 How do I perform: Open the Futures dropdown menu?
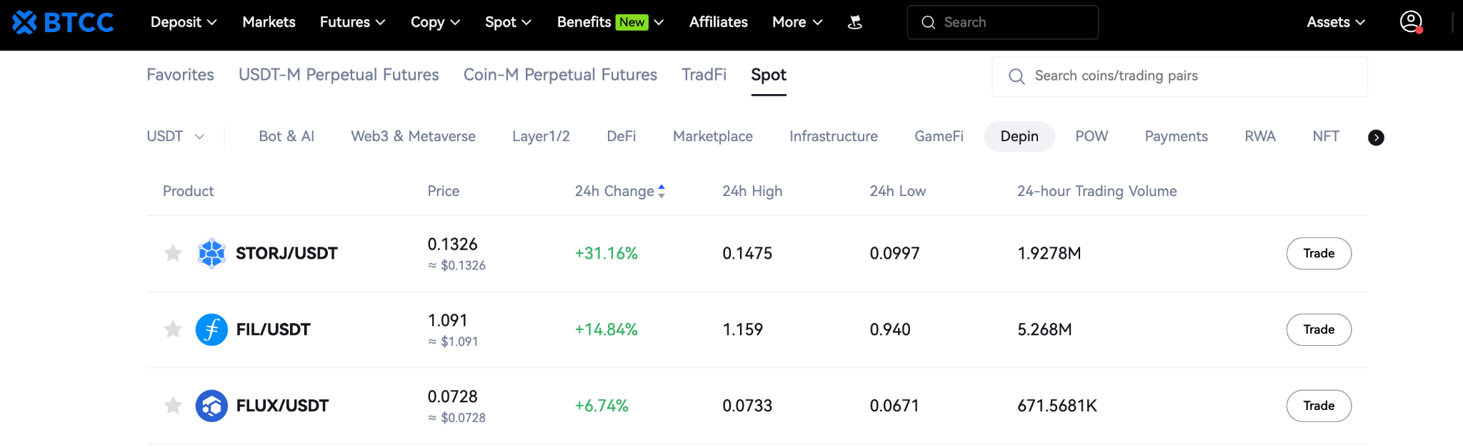coord(352,22)
